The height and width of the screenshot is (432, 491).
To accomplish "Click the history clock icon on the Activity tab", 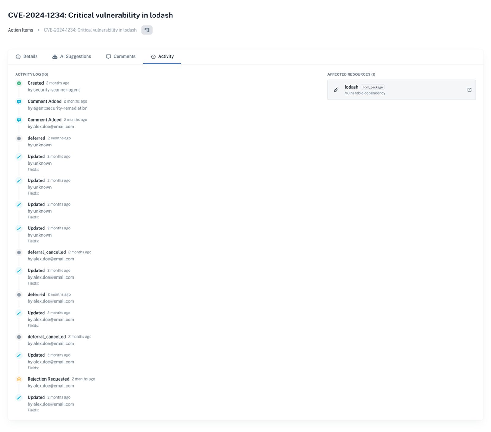I will click(x=153, y=56).
